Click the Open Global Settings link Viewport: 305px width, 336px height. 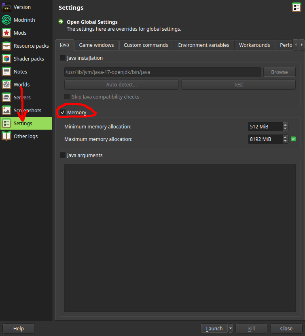92,22
